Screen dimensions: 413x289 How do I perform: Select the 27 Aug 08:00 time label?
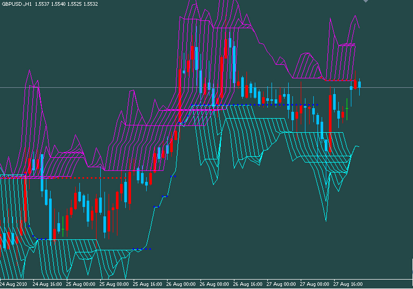(314, 284)
